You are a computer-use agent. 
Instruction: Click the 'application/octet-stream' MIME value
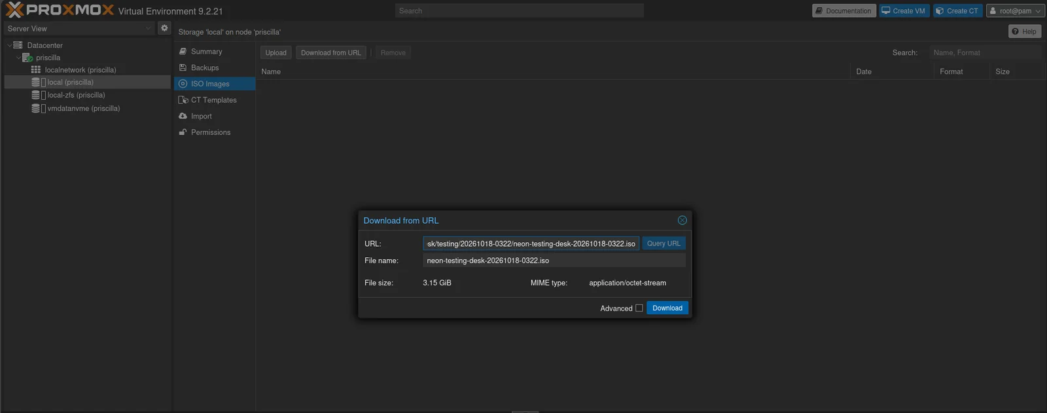click(x=628, y=283)
